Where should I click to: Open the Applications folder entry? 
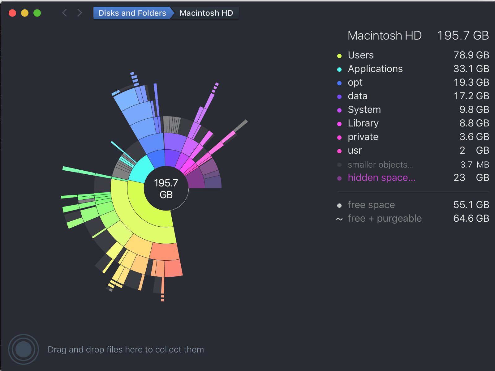(x=413, y=69)
